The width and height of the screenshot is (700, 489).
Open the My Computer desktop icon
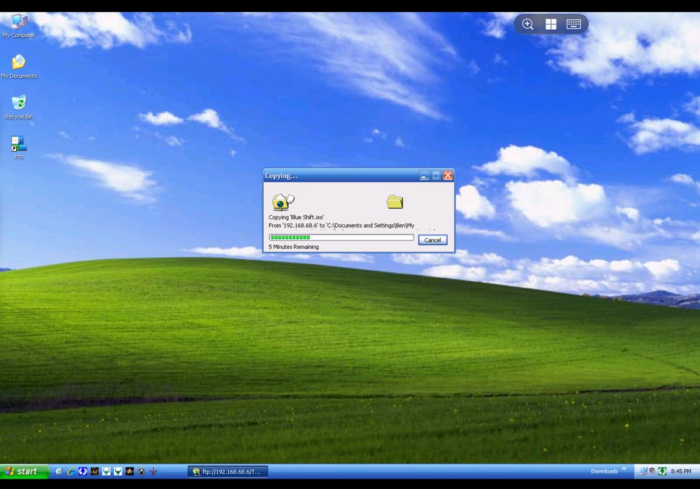coord(19,26)
